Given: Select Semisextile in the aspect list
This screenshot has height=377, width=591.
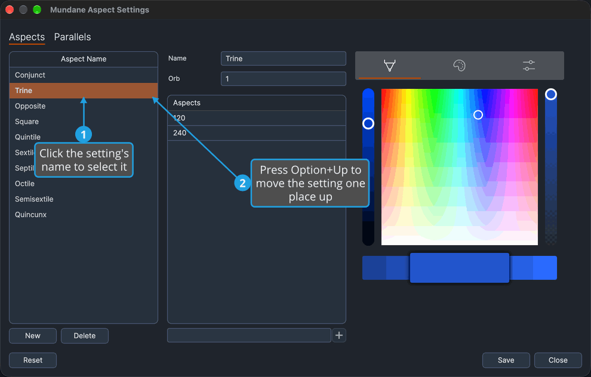Looking at the screenshot, I should [84, 199].
